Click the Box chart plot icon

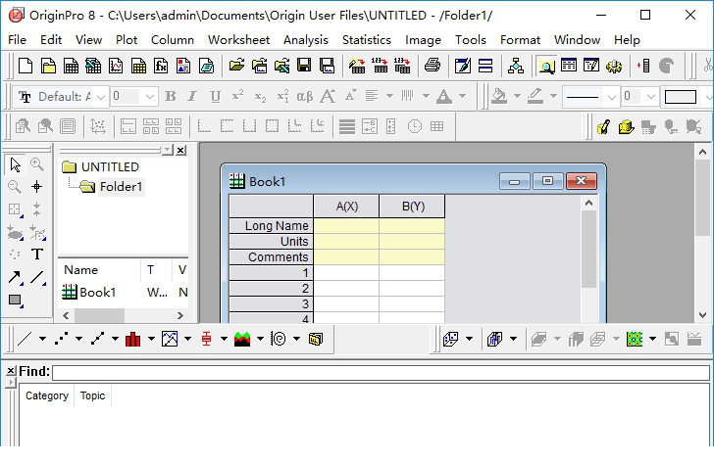coord(206,339)
